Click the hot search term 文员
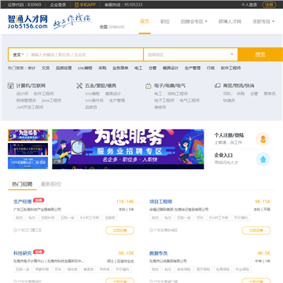Screen dimensions: 283x283 pos(46,68)
